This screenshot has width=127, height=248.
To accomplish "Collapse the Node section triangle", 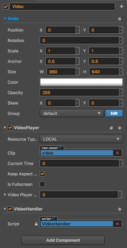I will pyautogui.click(x=5, y=19).
